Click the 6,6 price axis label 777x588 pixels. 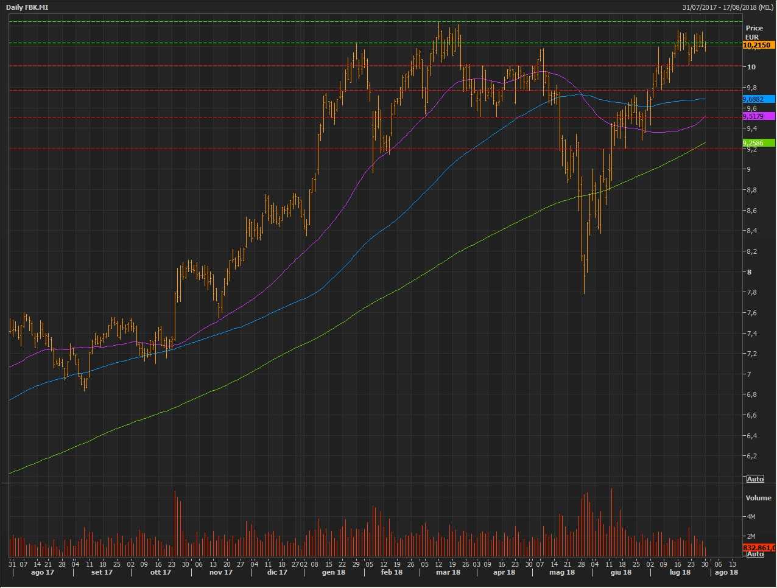751,415
